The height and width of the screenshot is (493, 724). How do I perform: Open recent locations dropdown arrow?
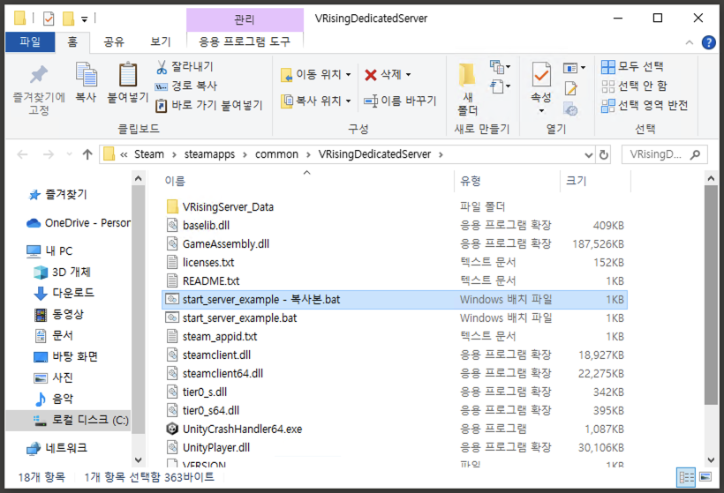(x=69, y=154)
